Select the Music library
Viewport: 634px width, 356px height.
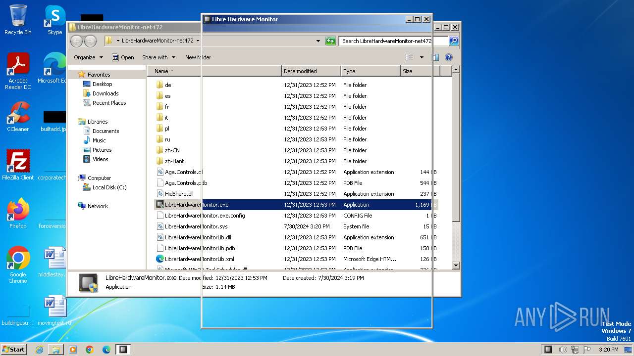coord(94,140)
